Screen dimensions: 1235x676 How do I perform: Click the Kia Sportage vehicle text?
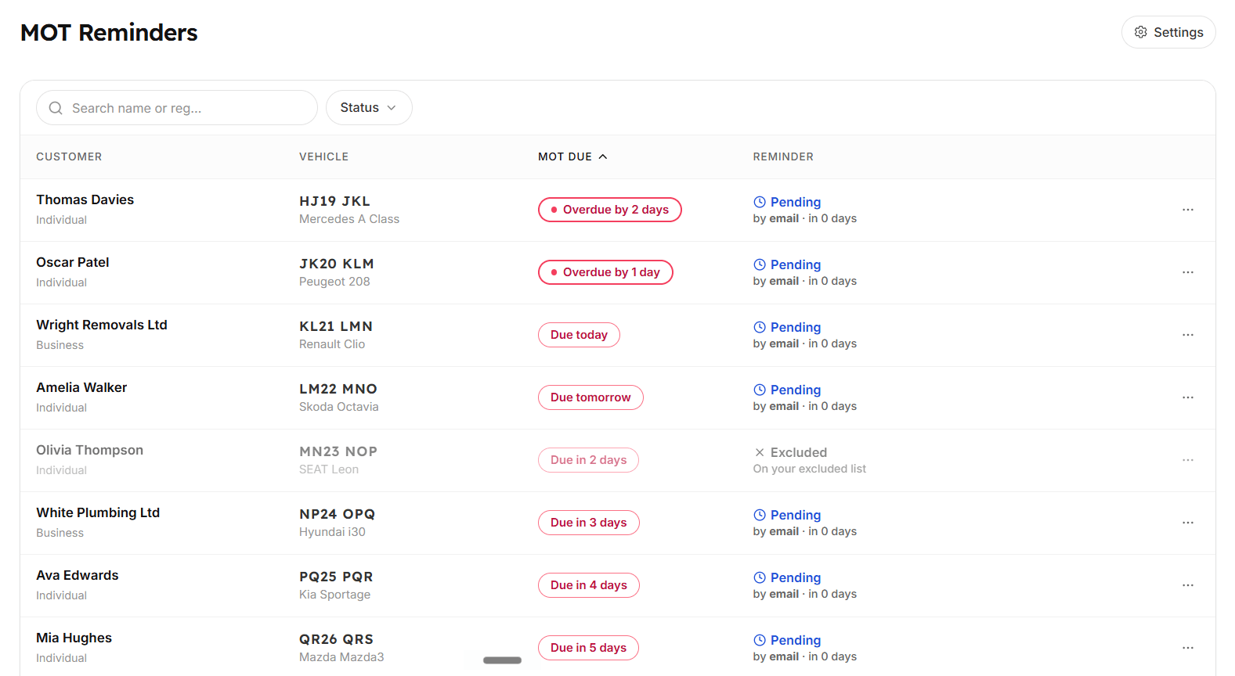(x=335, y=595)
